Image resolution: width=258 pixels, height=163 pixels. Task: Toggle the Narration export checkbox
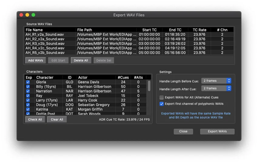(28, 91)
